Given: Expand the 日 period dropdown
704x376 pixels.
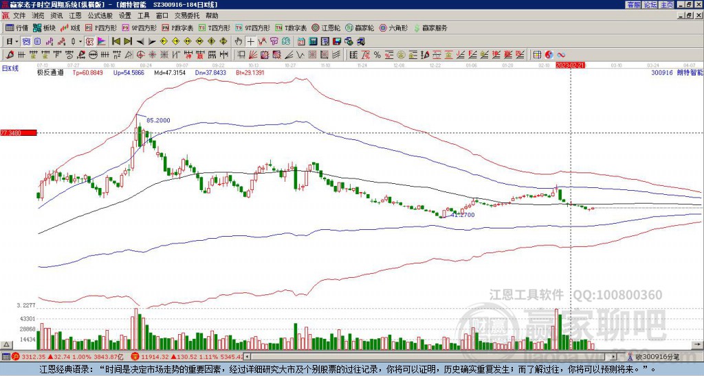Looking at the screenshot, I should [x=16, y=42].
